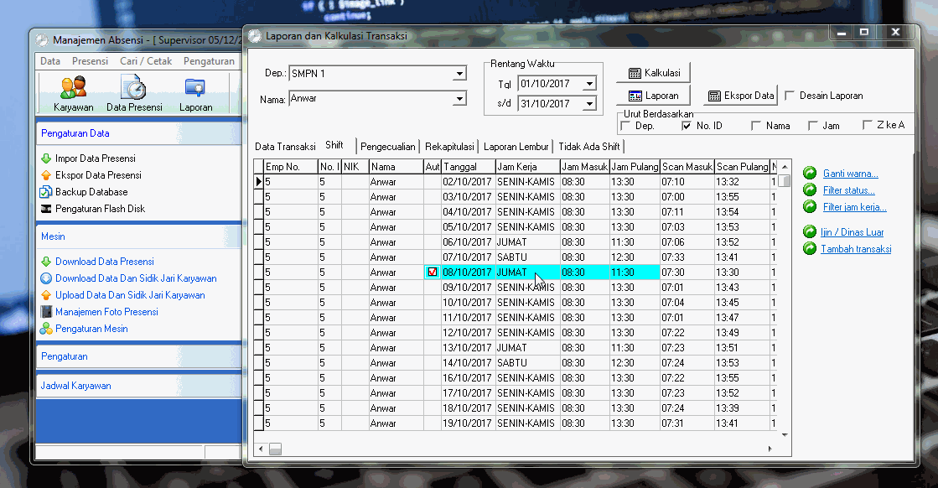This screenshot has width=938, height=488.
Task: Click the Jam Kerja column header
Action: point(527,167)
